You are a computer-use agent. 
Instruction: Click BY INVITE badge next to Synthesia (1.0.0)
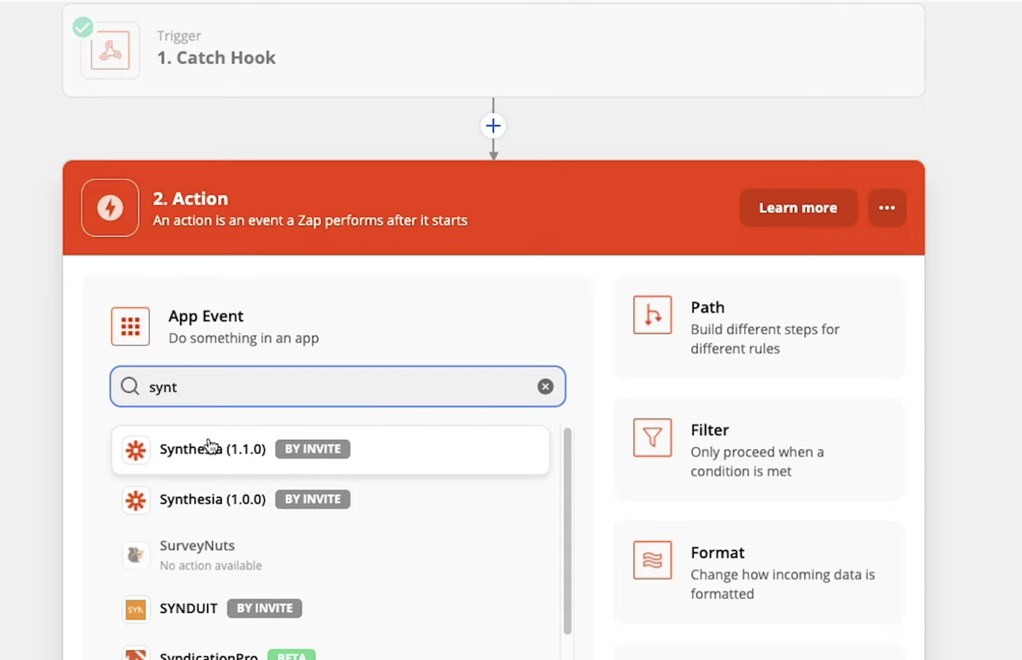point(313,499)
